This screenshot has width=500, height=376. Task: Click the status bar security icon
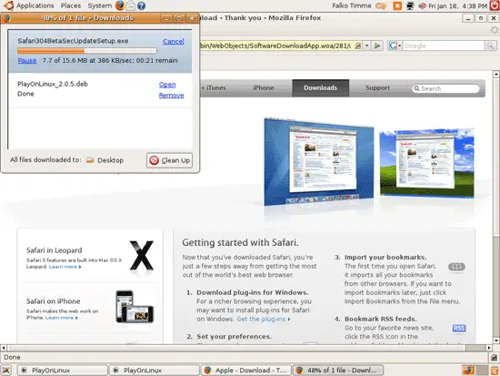point(494,357)
